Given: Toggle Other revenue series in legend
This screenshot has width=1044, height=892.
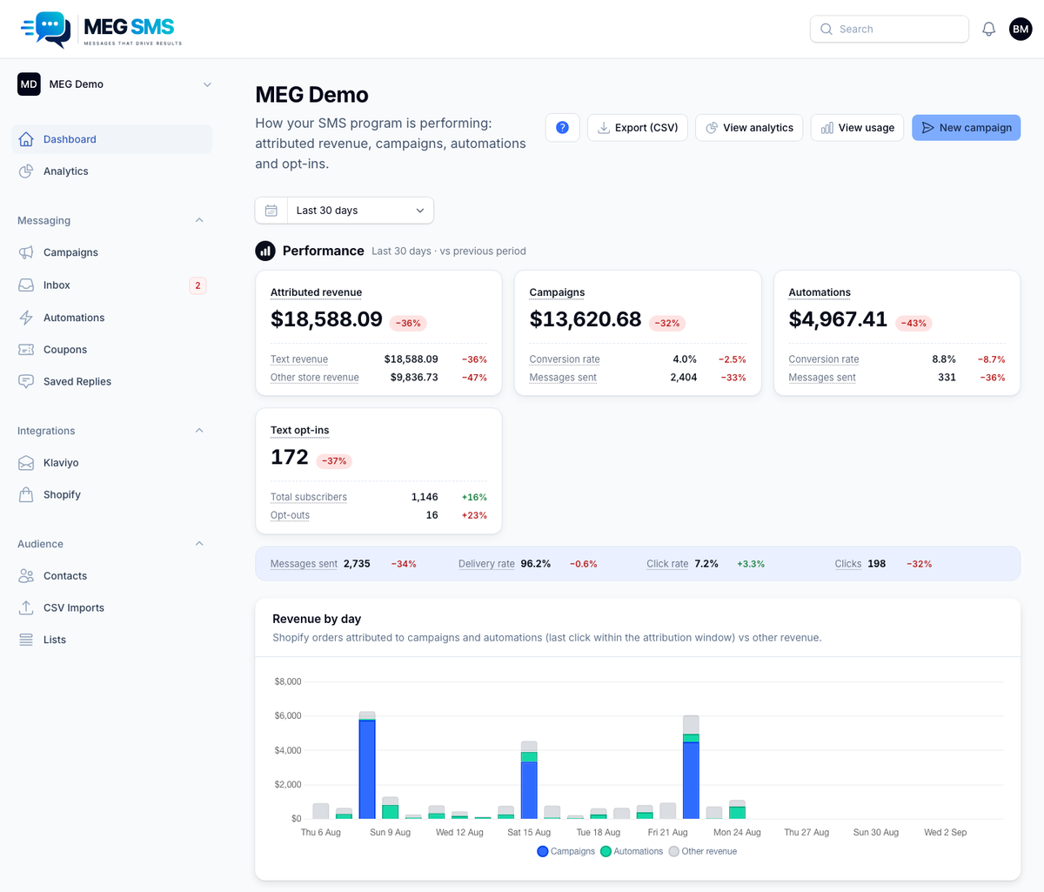Looking at the screenshot, I should pos(702,851).
